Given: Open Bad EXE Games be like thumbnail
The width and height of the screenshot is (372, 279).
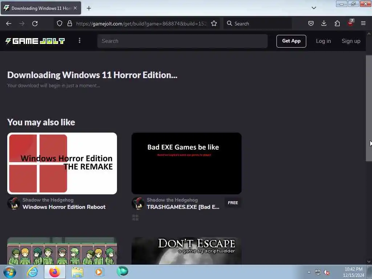Looking at the screenshot, I should point(186,163).
